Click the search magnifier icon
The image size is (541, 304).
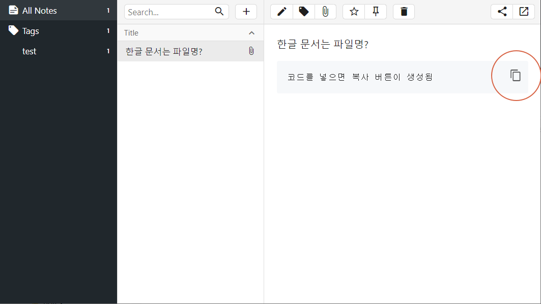coord(219,11)
